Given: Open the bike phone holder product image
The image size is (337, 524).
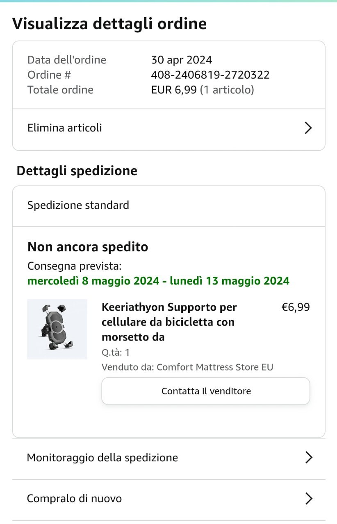Looking at the screenshot, I should (x=57, y=329).
